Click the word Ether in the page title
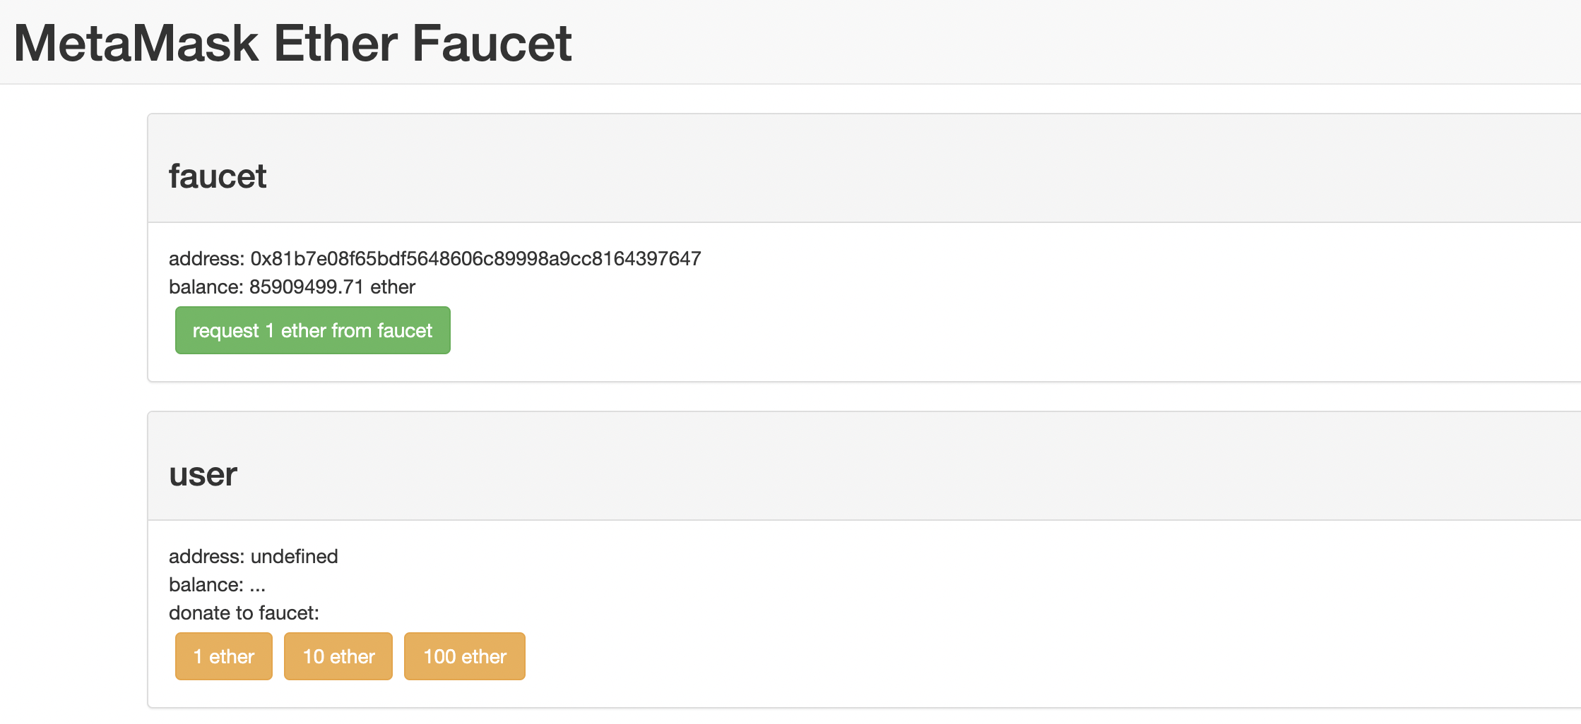Image resolution: width=1581 pixels, height=724 pixels. point(336,43)
